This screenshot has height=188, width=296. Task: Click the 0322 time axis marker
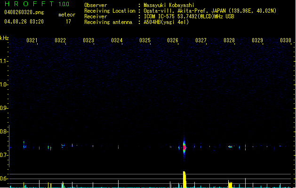click(60, 40)
